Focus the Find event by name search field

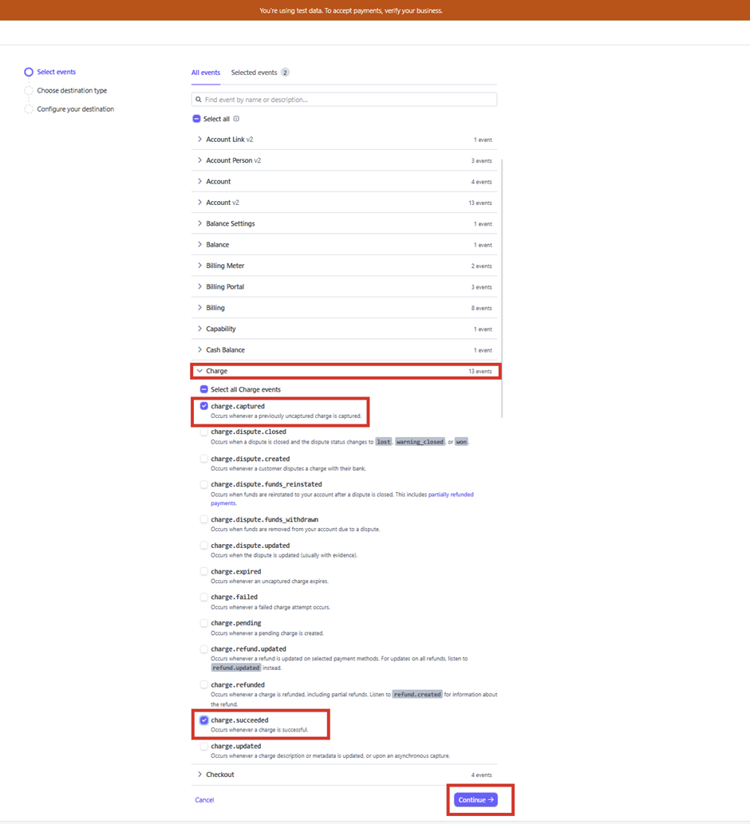coord(348,100)
